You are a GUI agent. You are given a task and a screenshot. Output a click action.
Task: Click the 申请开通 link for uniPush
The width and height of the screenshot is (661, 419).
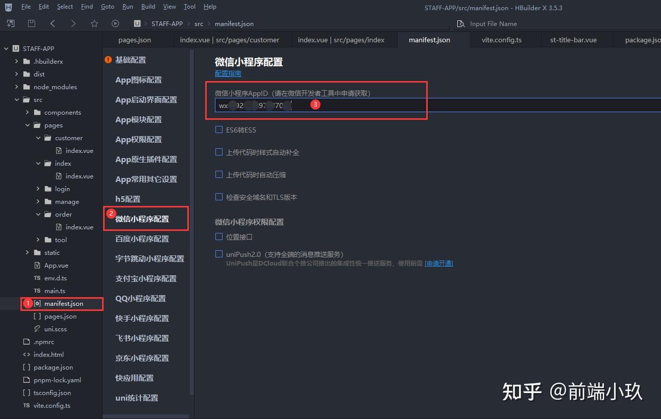pyautogui.click(x=438, y=263)
